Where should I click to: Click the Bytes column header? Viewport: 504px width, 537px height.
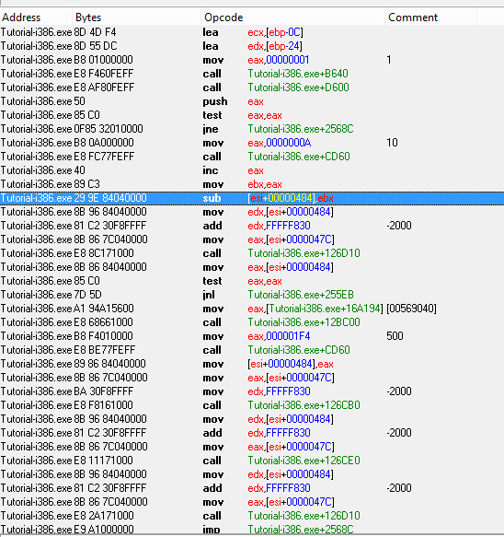coord(136,18)
